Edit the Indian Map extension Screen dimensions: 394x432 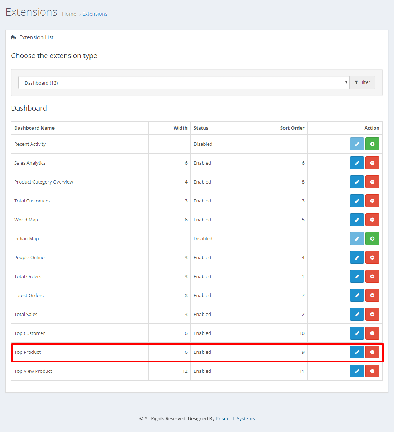tap(357, 238)
